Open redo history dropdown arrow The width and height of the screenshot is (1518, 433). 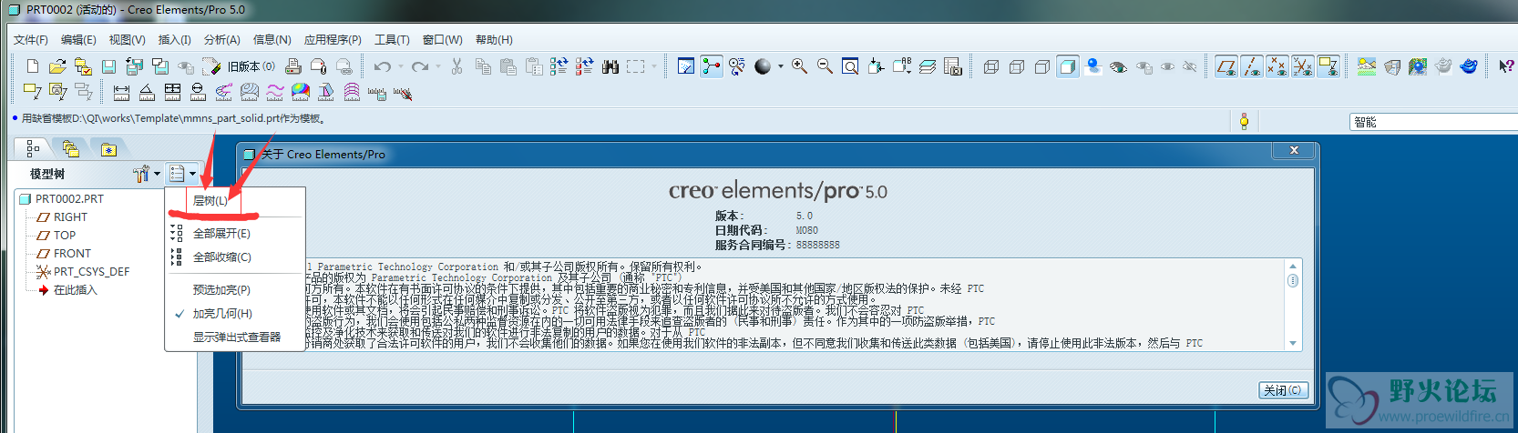(438, 66)
